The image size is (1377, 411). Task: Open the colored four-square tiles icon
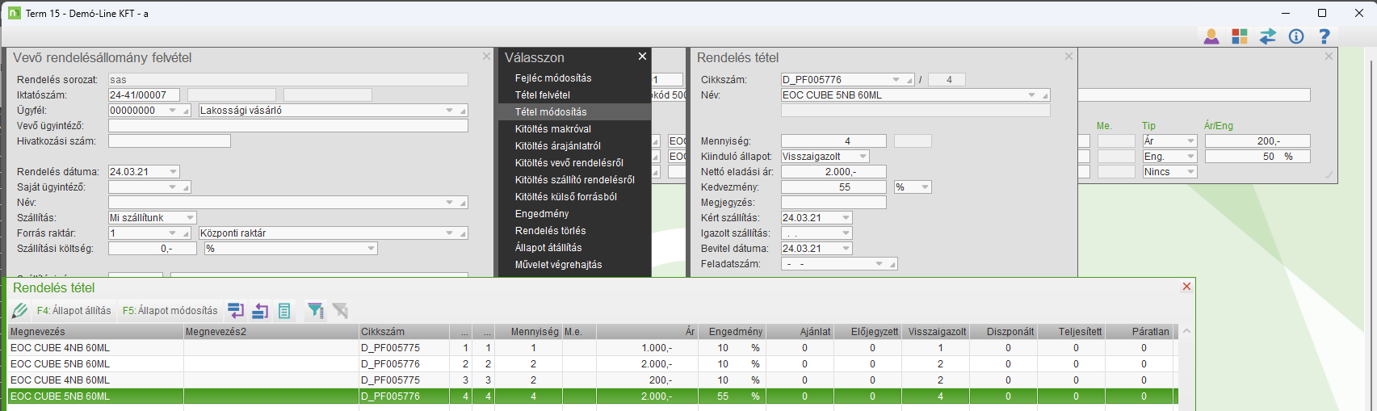pyautogui.click(x=1240, y=36)
